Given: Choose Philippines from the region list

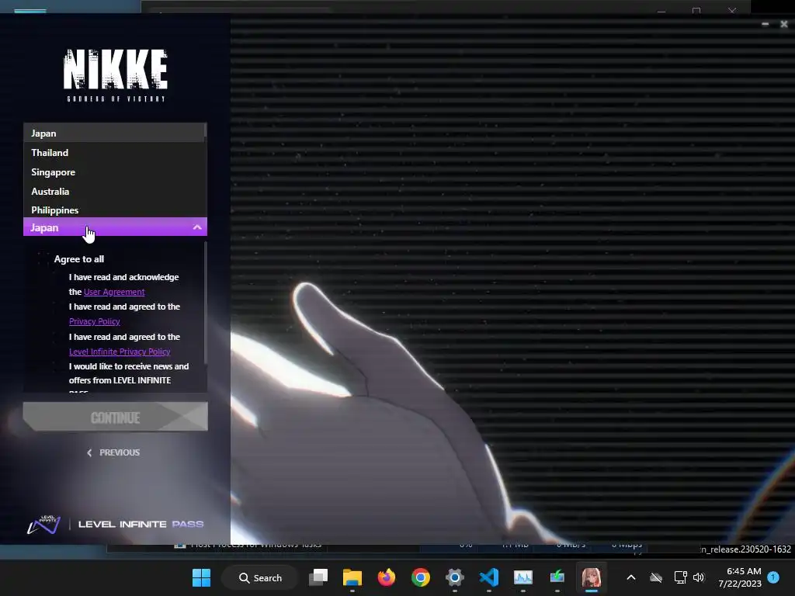Looking at the screenshot, I should point(113,210).
